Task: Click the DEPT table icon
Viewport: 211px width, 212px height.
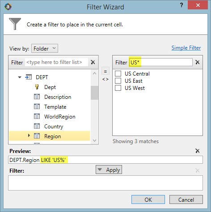Action: coord(28,77)
